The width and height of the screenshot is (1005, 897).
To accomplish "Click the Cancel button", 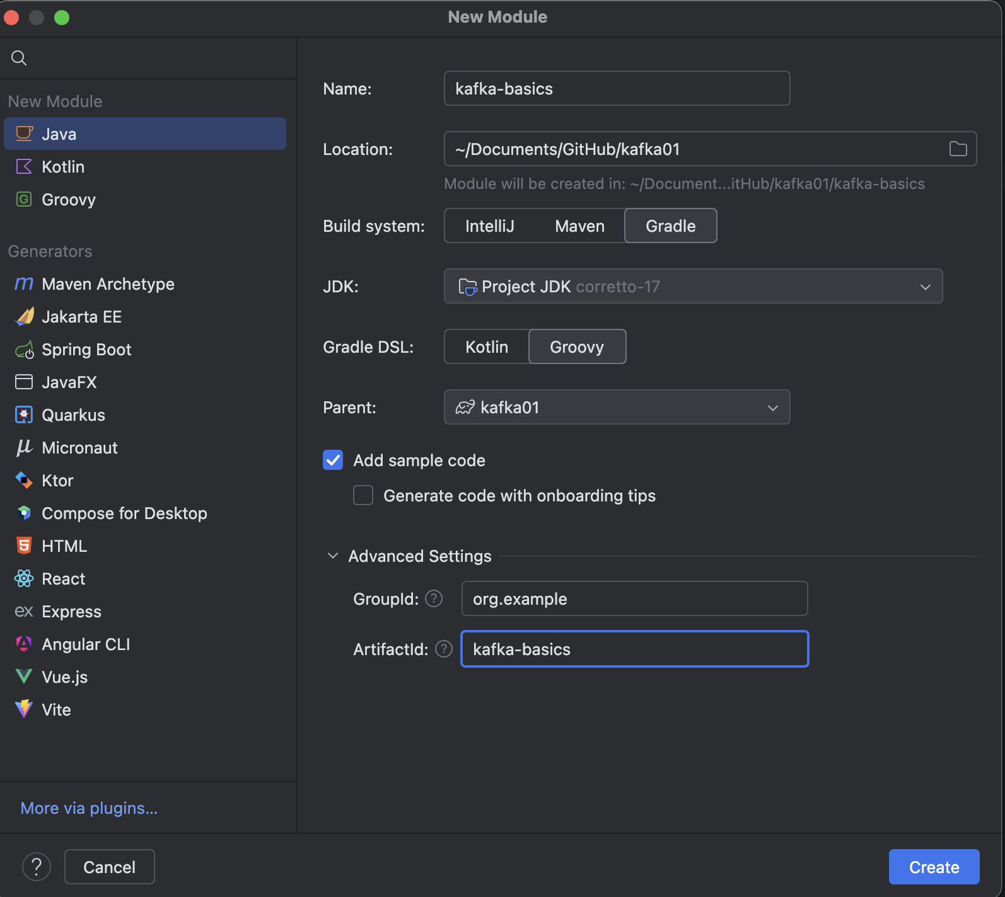I will click(x=110, y=867).
